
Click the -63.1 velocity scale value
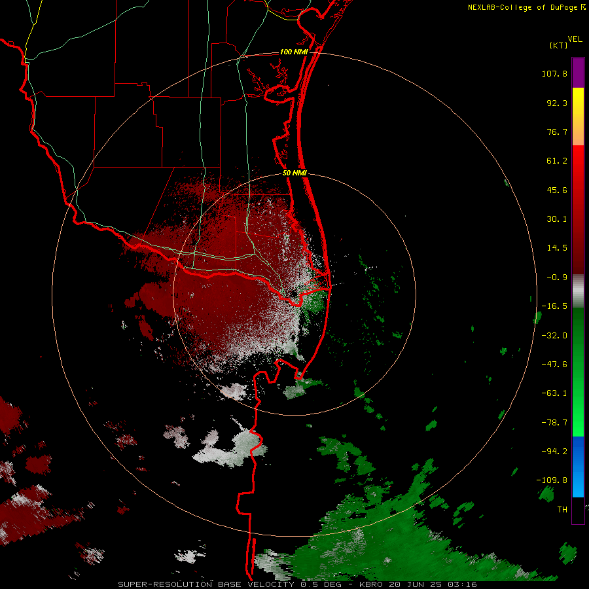tap(554, 393)
